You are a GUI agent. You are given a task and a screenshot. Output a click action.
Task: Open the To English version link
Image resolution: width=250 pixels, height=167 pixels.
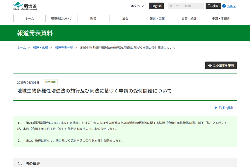(226, 108)
